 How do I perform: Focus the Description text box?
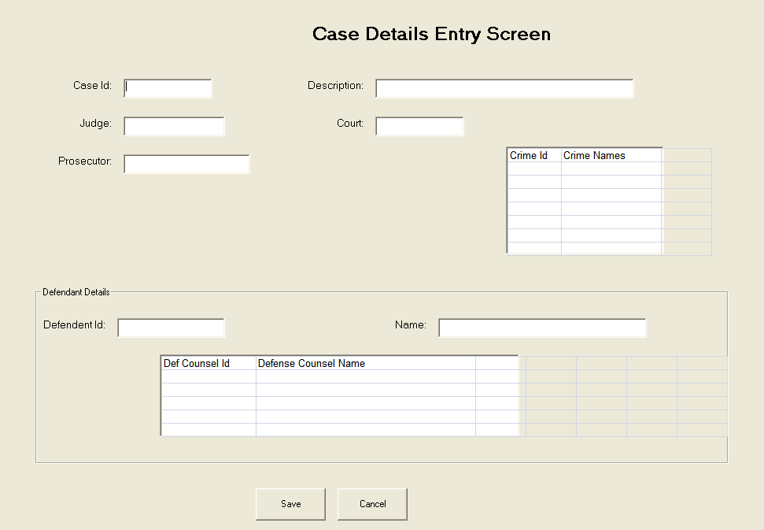504,88
